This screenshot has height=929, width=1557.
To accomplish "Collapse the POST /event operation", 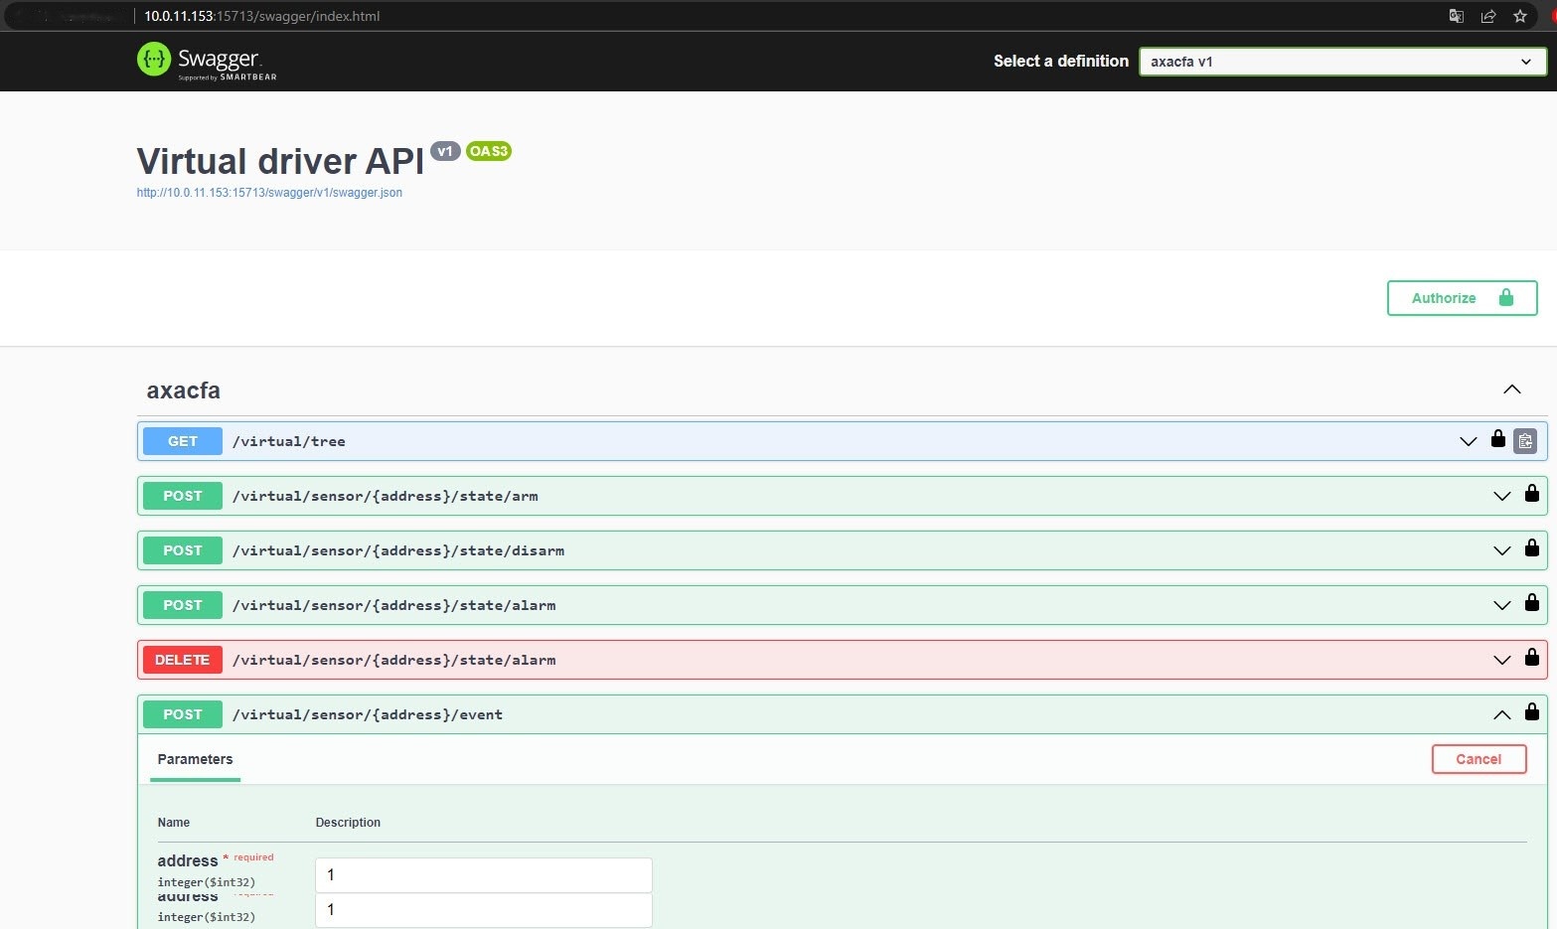I will click(1501, 714).
